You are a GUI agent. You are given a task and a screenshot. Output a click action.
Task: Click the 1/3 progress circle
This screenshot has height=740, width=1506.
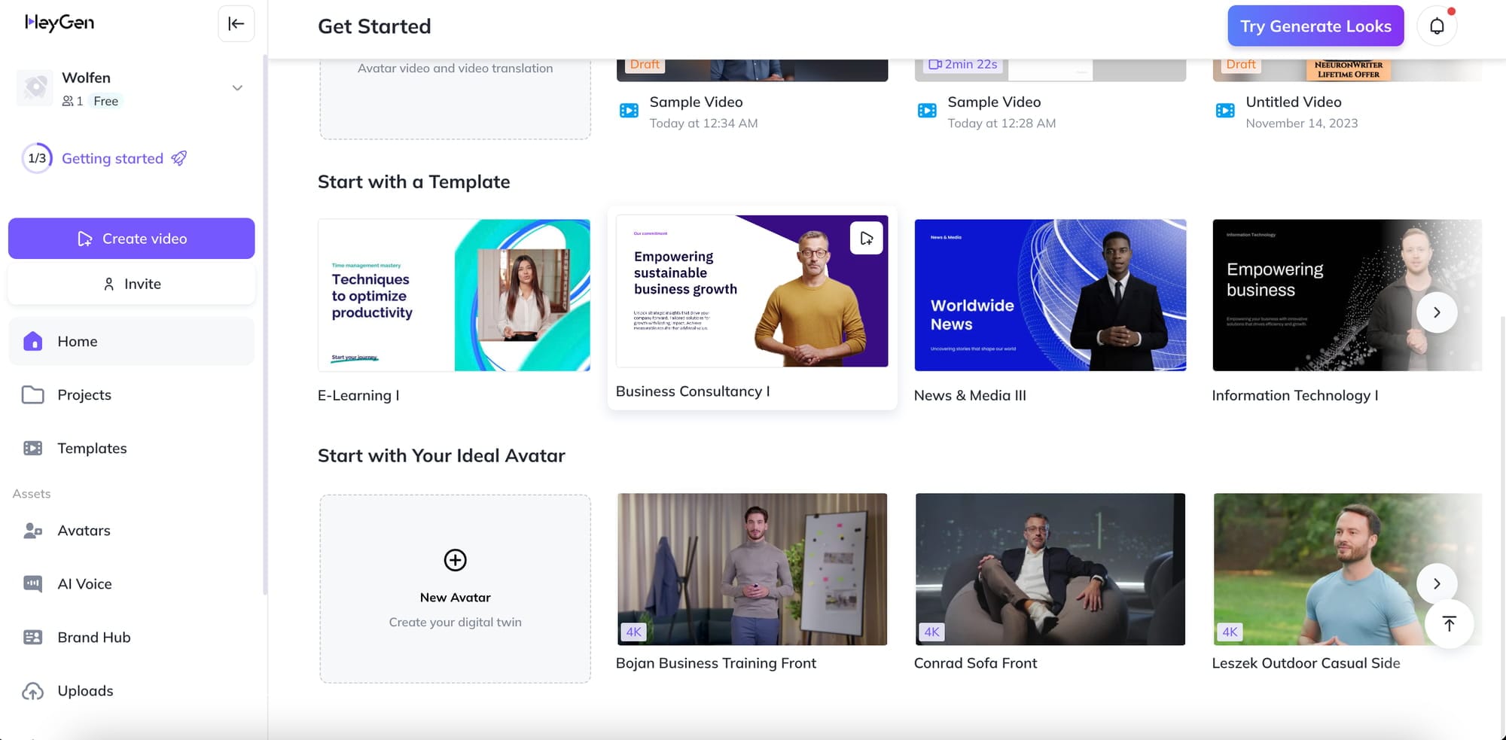pyautogui.click(x=37, y=158)
